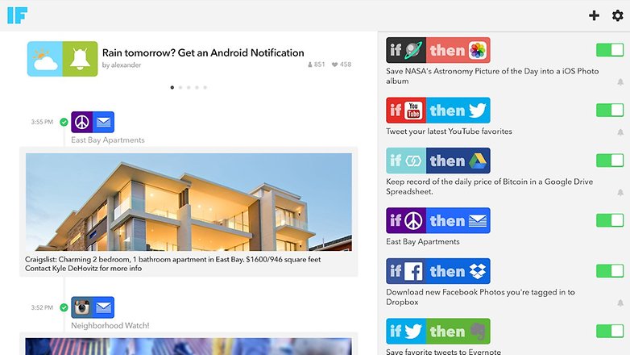Open the East Bay Apartments feed entry title
The image size is (630, 355).
click(x=108, y=140)
